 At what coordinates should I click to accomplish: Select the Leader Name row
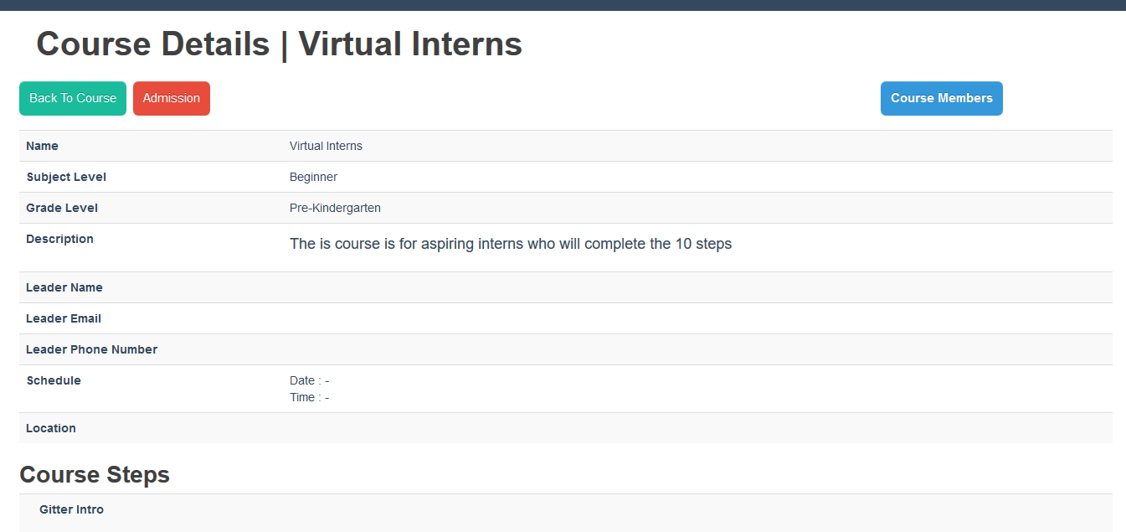[x=64, y=287]
